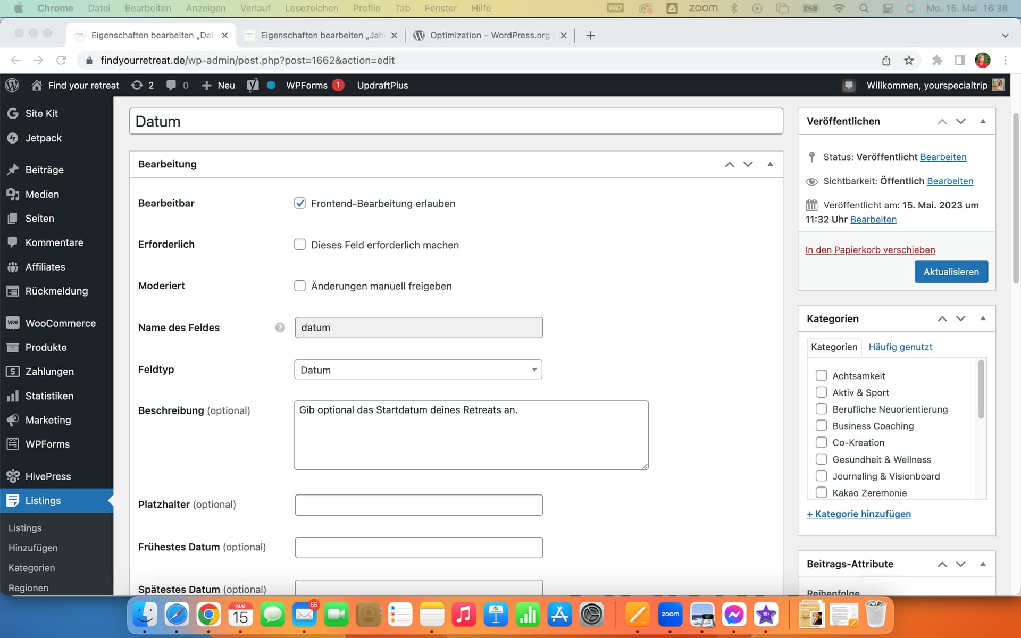Open UpdraftPlus in admin bar
The image size is (1021, 638).
tap(382, 85)
